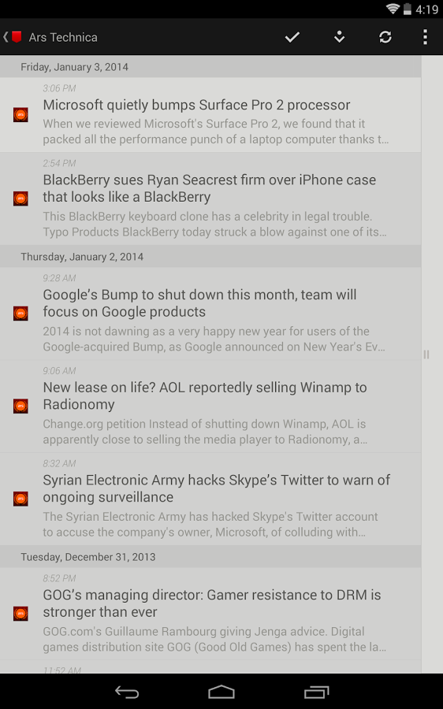
Task: Tap the Ars icon beside the Surface Pro 2 article
Action: pyautogui.click(x=20, y=115)
